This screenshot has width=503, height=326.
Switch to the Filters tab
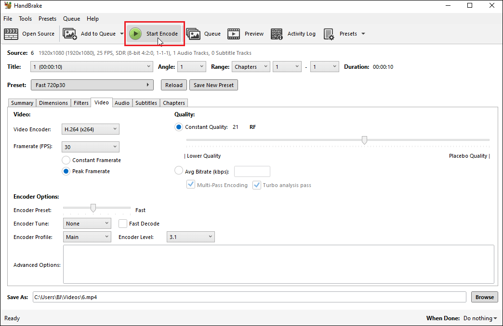pos(81,103)
